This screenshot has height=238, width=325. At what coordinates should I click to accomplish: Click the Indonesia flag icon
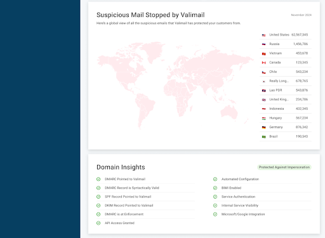pyautogui.click(x=263, y=109)
